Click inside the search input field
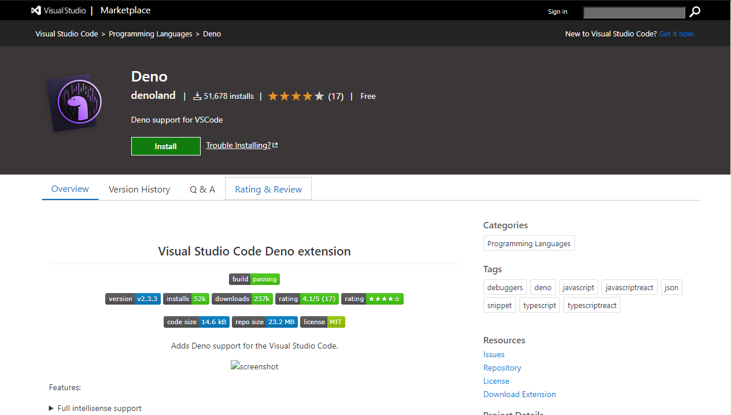Screen dimensions: 731x415 click(633, 12)
